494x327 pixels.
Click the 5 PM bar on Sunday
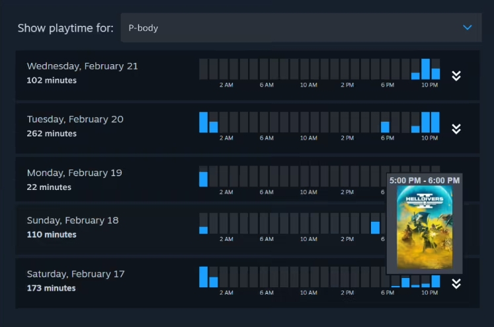(x=375, y=227)
